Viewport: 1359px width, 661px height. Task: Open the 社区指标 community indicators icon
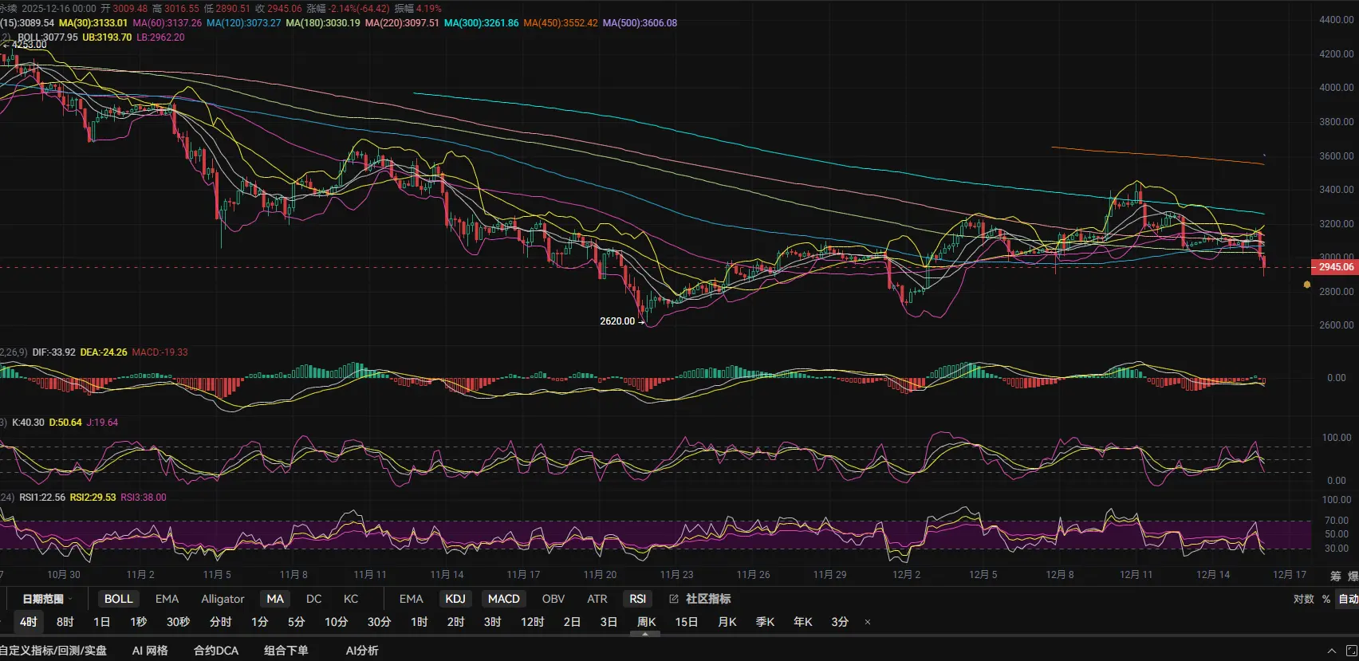click(x=674, y=599)
